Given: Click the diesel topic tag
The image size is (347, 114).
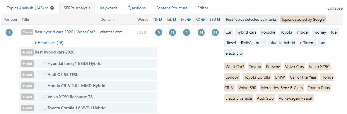Looking at the screenshot, I should click(230, 43).
